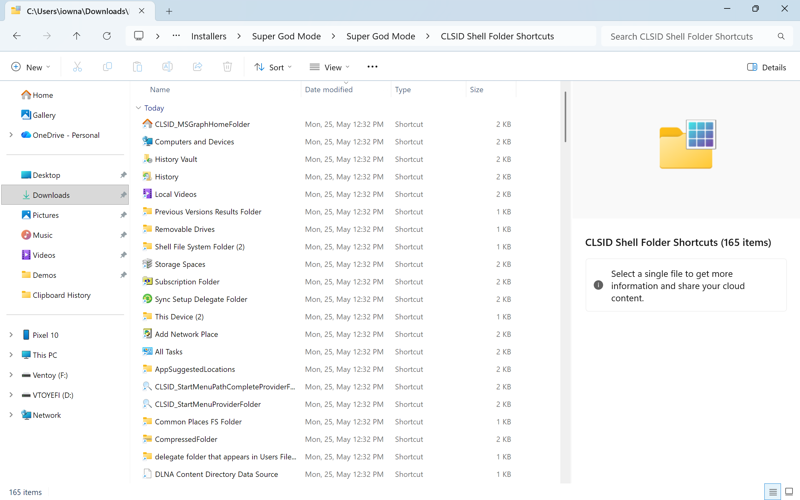Screen dimensions: 800x500
Task: Toggle the Details pane button
Action: pos(766,67)
